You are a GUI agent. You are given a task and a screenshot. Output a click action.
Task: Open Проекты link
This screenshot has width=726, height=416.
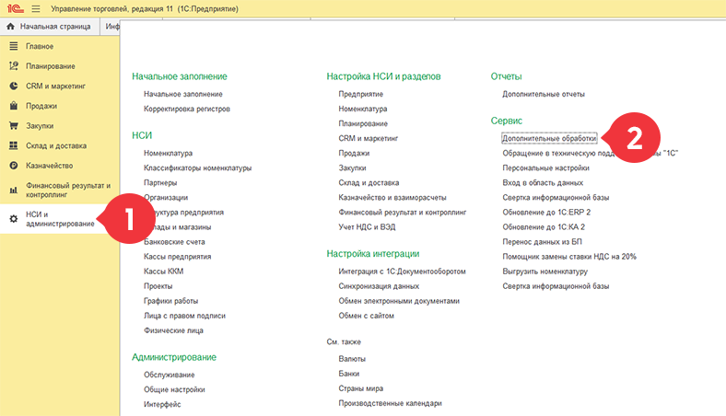158,286
